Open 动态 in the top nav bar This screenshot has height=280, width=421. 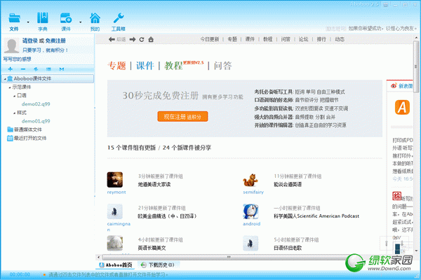point(340,39)
